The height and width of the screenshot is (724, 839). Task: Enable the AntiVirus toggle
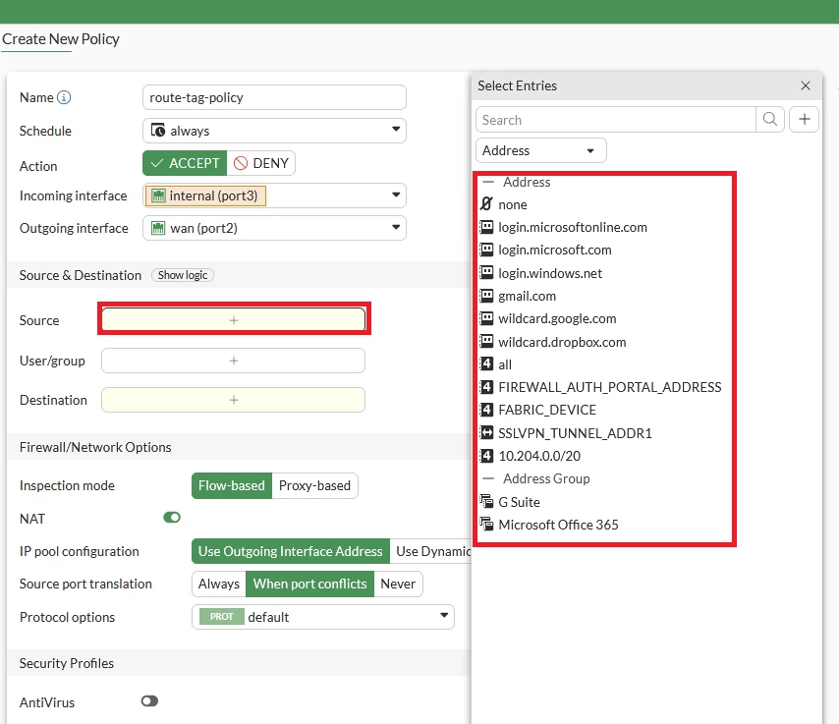[x=149, y=701]
